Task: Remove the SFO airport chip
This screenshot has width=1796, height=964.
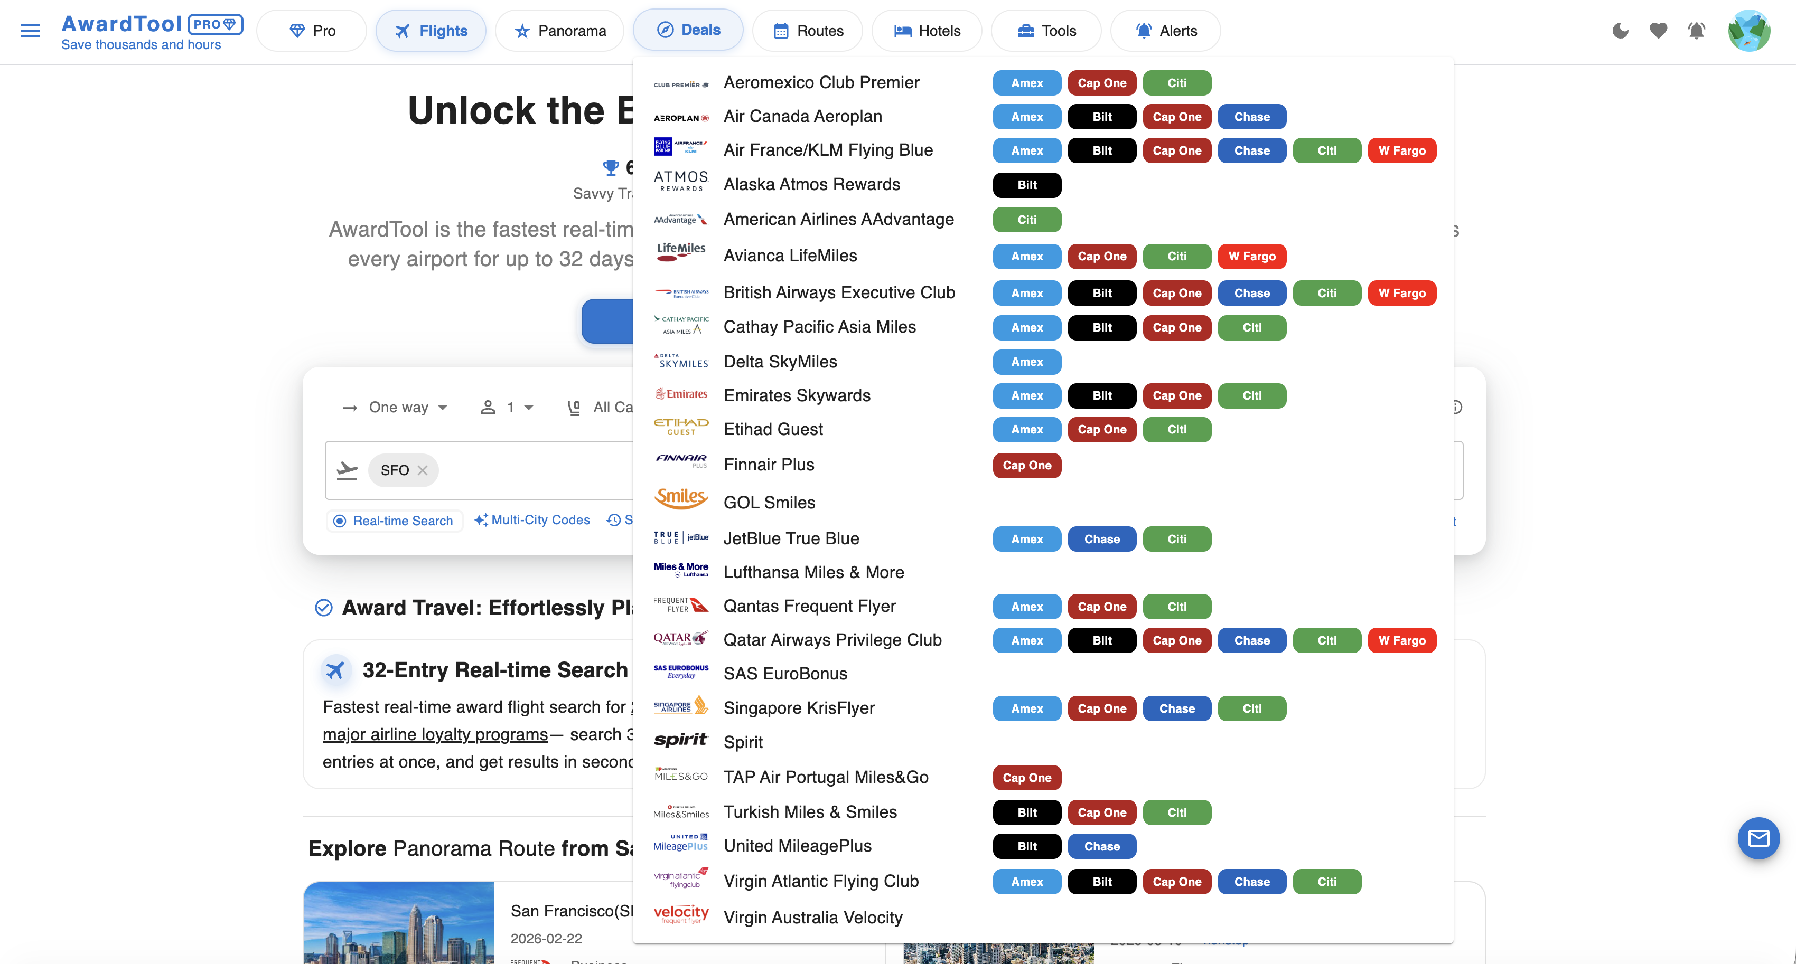Action: coord(423,470)
